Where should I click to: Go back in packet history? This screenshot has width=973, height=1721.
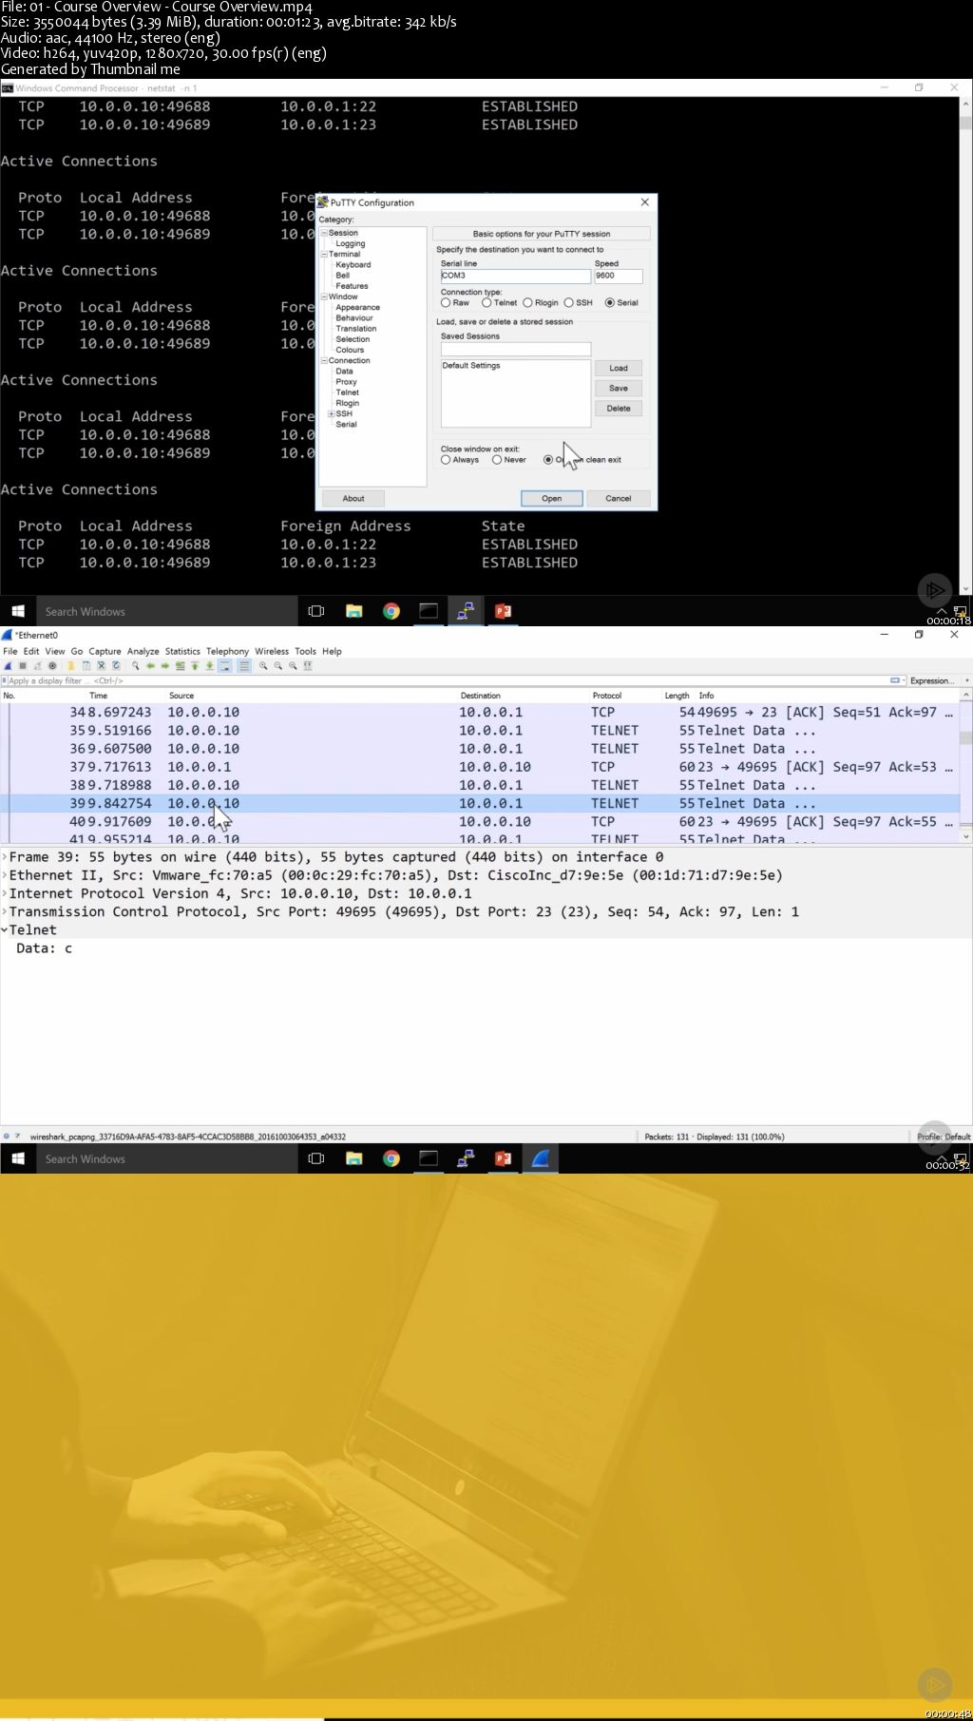(151, 666)
